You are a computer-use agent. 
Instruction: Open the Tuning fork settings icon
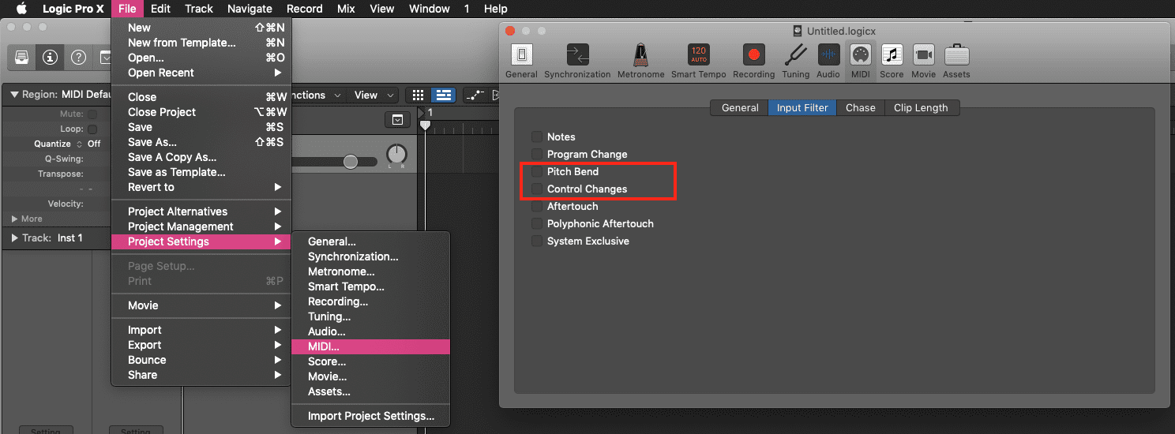(795, 55)
